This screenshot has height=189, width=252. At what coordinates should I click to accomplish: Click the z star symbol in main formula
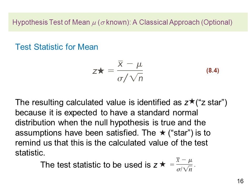click(98, 71)
